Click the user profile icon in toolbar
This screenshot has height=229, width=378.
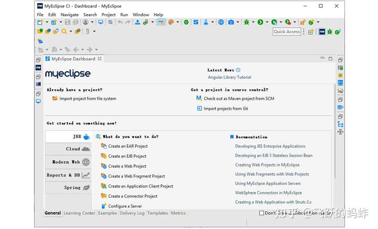86,22
